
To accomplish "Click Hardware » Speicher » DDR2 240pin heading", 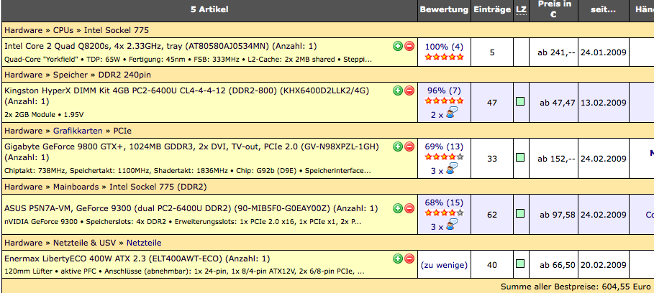I will [x=78, y=75].
